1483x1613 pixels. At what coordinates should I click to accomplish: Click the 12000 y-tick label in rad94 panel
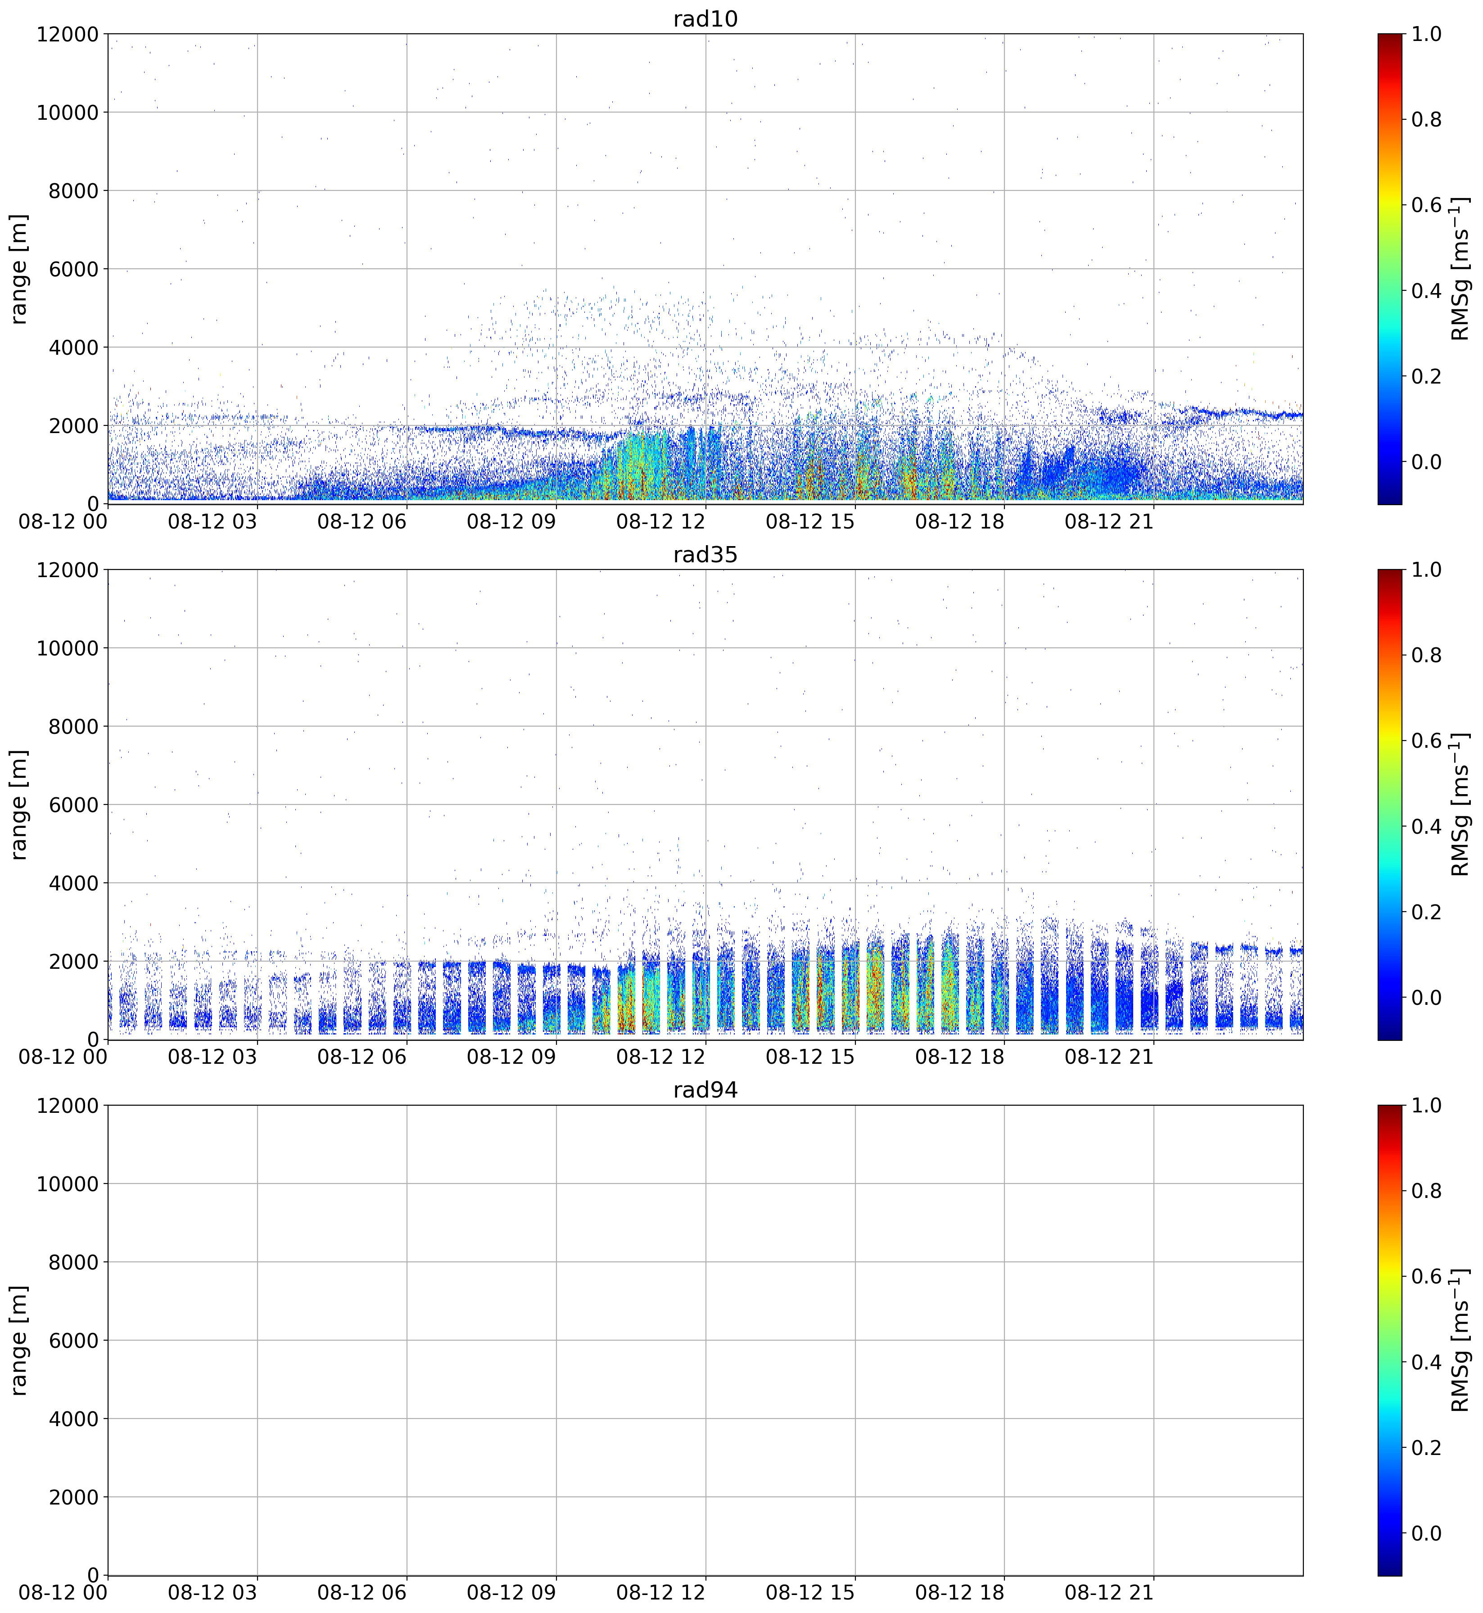pos(68,1106)
